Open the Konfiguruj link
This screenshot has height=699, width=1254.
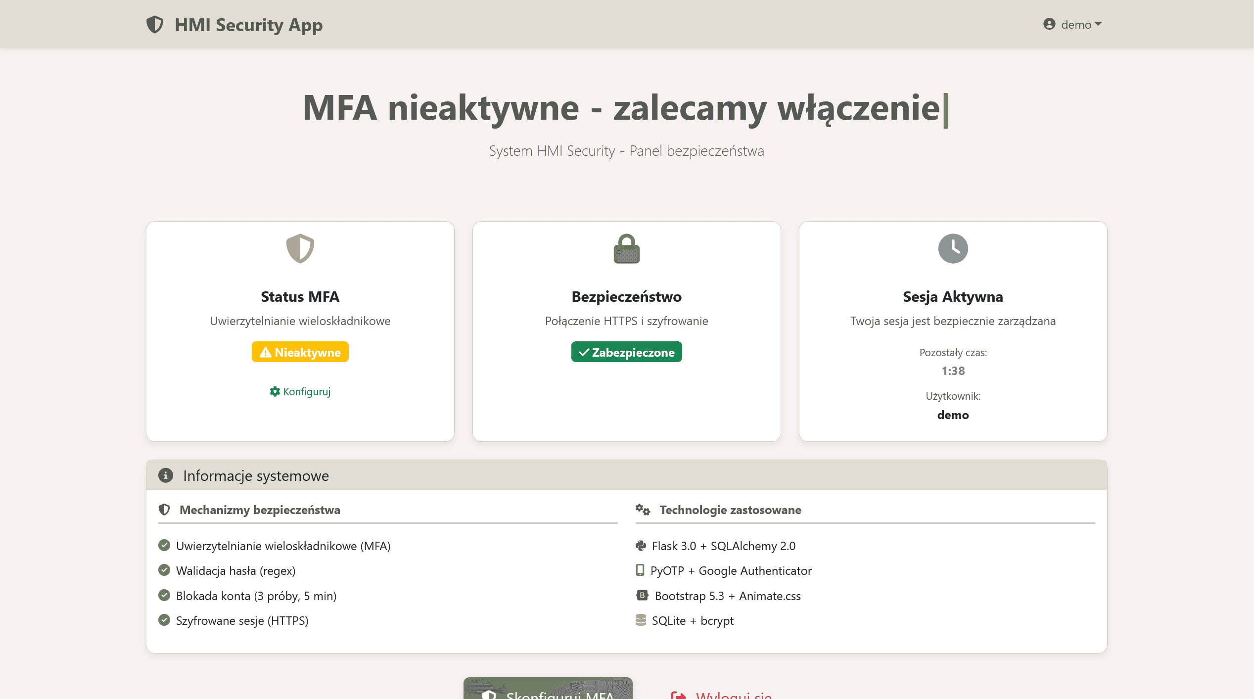[300, 391]
